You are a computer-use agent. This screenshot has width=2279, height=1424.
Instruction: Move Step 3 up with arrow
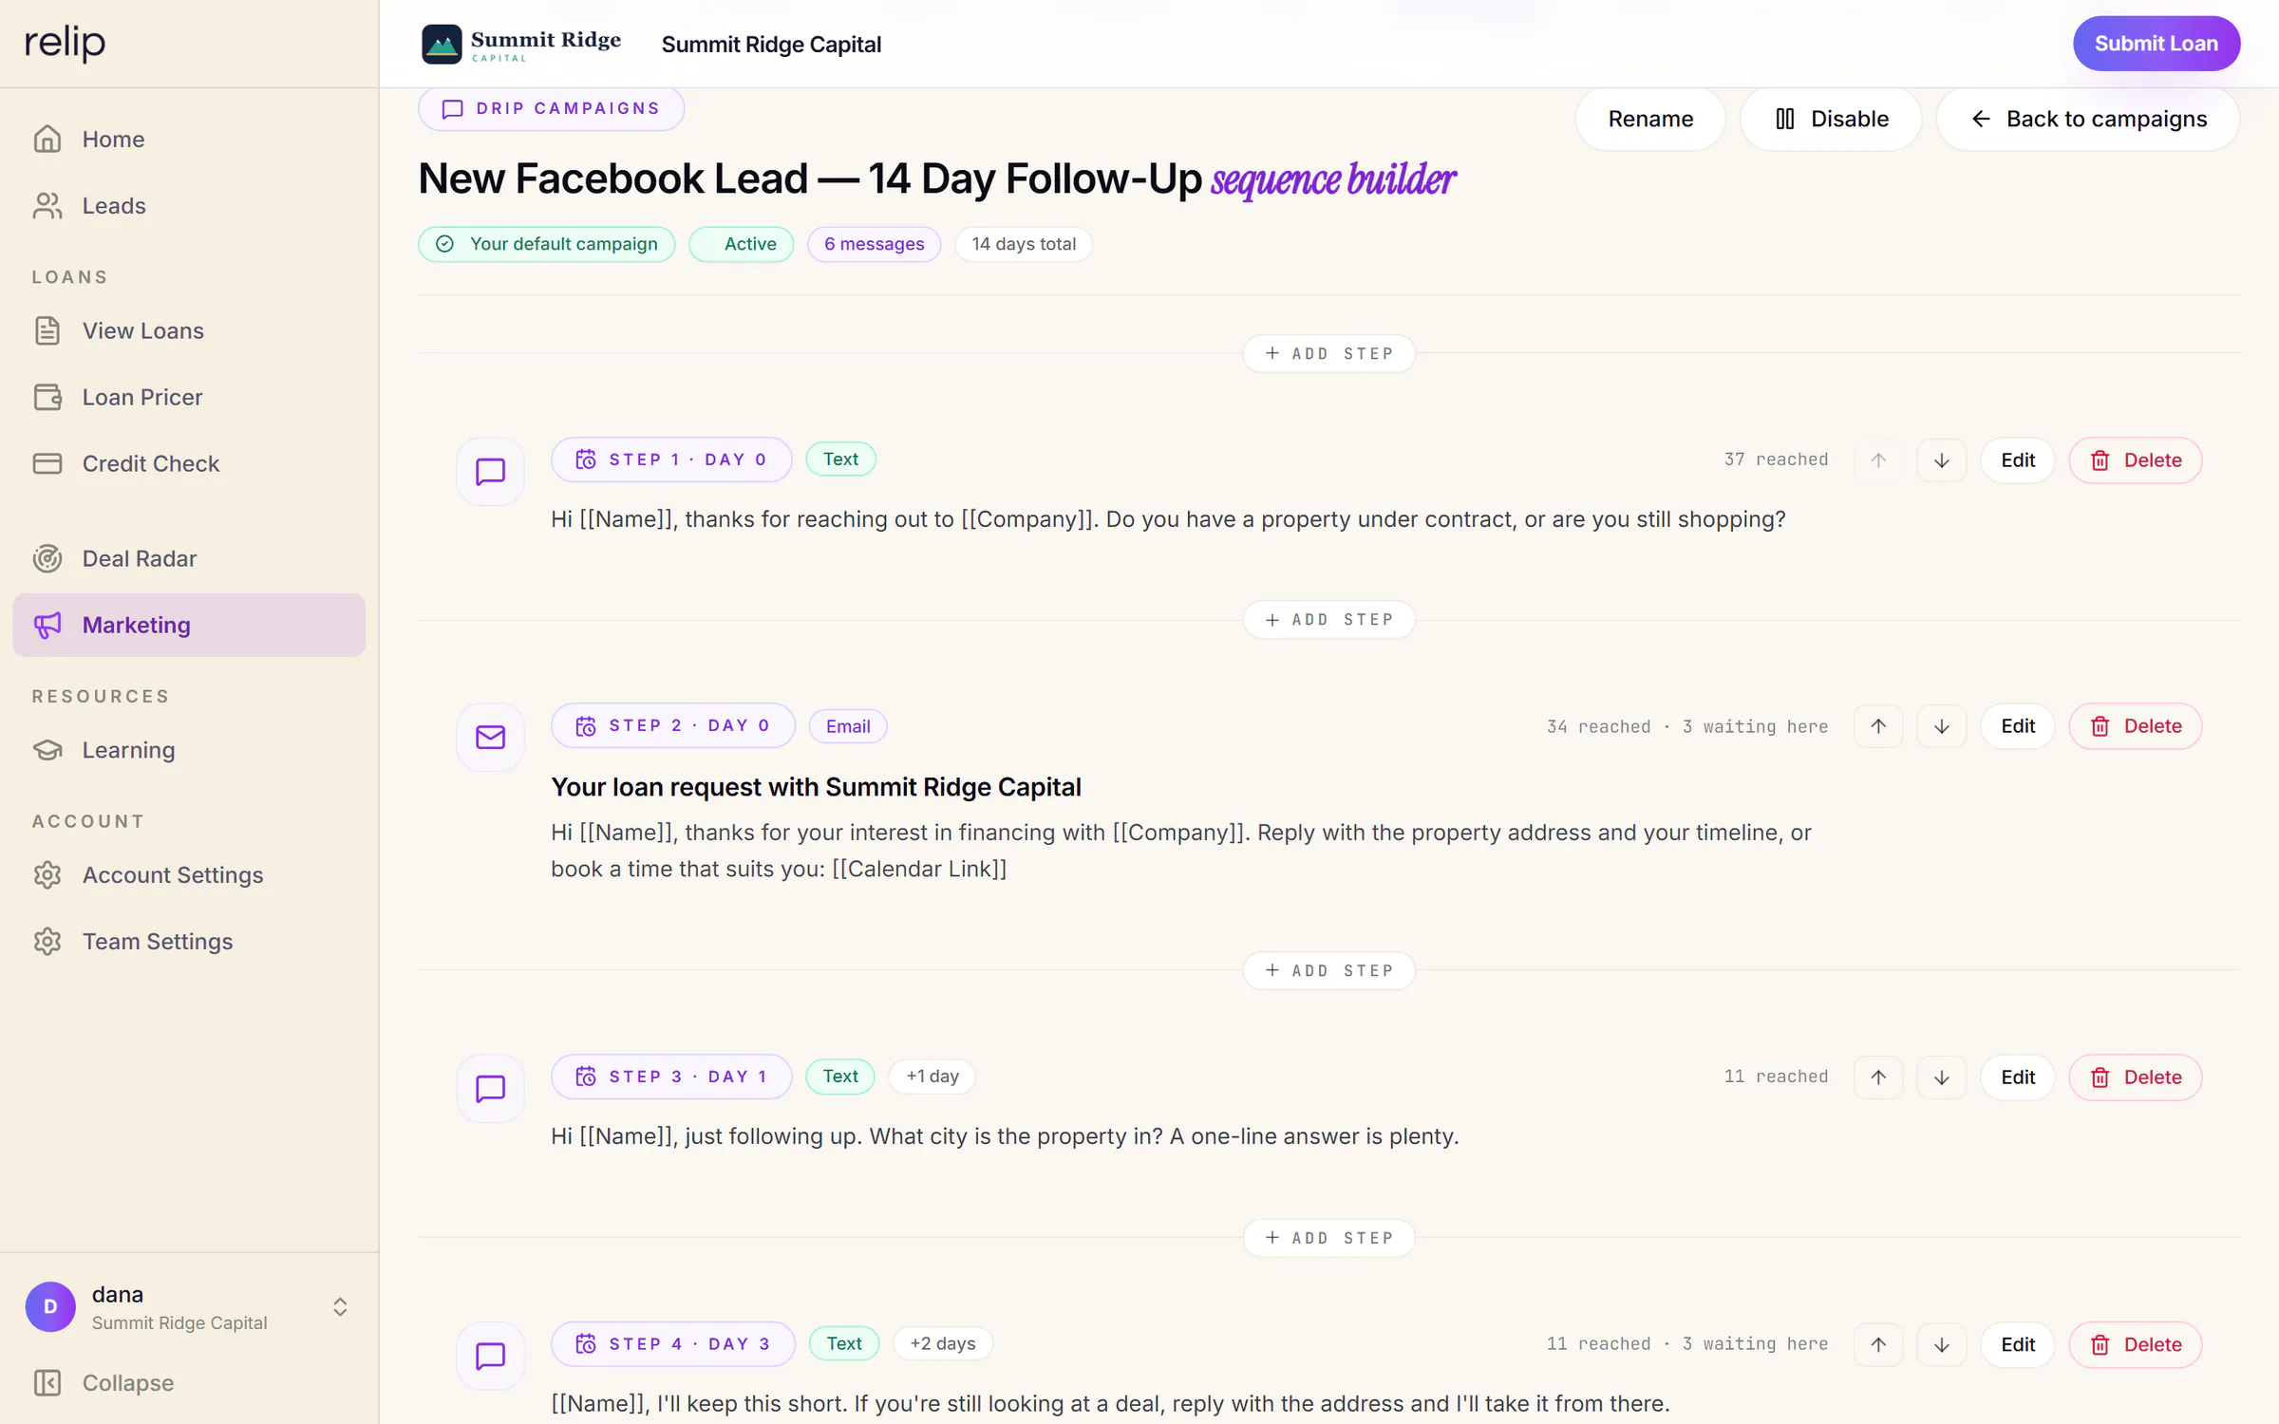[x=1877, y=1077]
